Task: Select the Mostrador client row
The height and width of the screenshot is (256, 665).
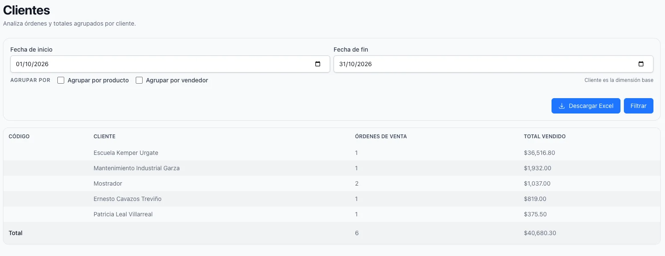Action: tap(332, 183)
